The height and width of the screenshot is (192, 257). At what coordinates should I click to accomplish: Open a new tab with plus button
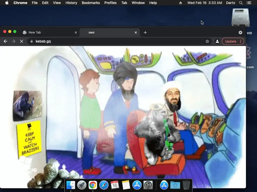(x=145, y=32)
